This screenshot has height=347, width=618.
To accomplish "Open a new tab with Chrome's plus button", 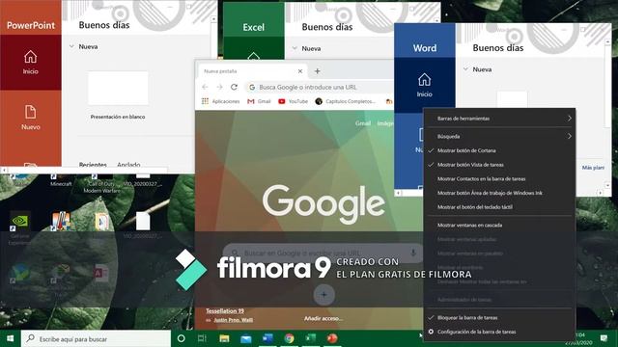I will (x=318, y=71).
